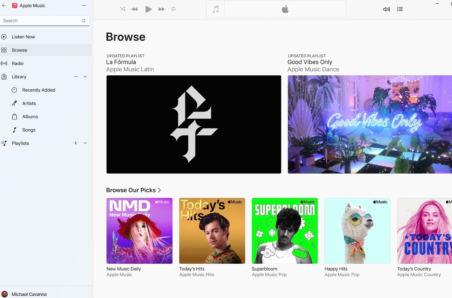Click the Browse grid icon
The width and height of the screenshot is (452, 298).
coord(4,50)
